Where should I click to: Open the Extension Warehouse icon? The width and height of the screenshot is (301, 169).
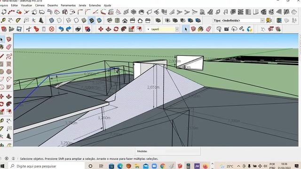(249, 29)
